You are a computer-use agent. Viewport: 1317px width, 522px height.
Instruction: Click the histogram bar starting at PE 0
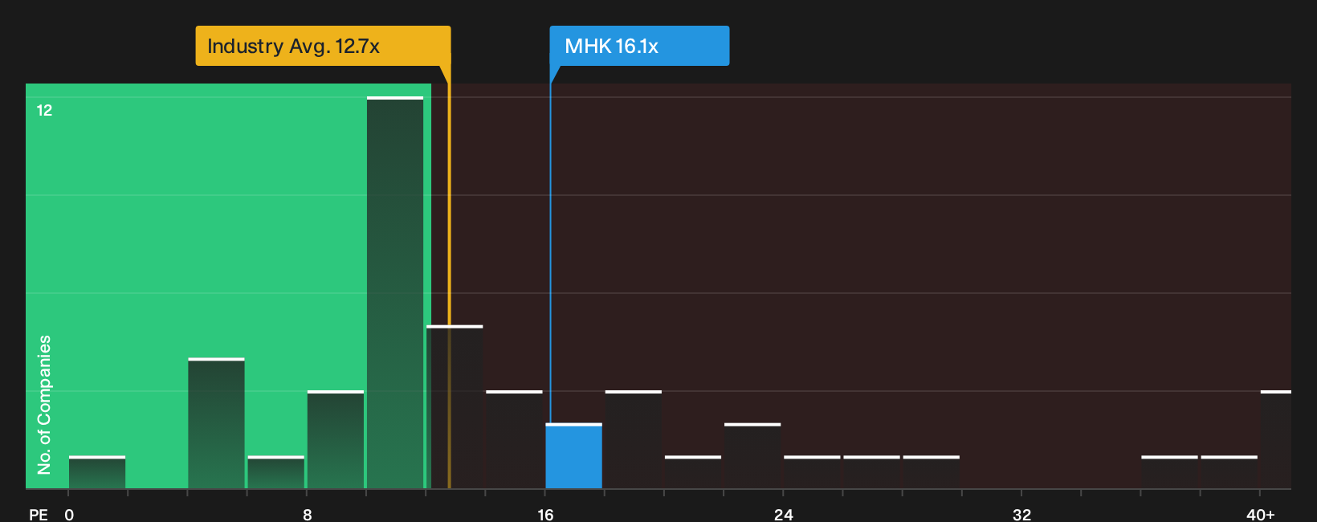[x=97, y=472]
